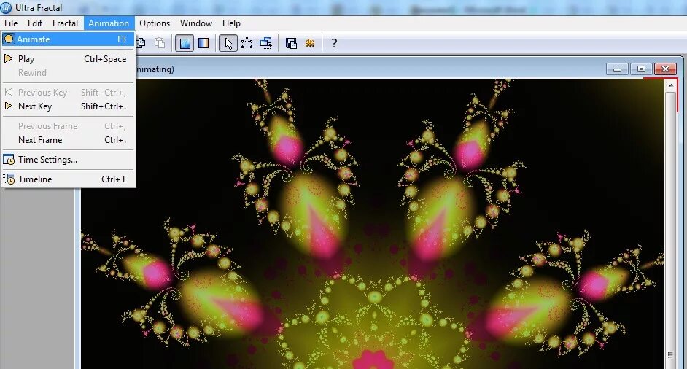
Task: Click the vertical scrollbar of fractal window
Action: [671, 224]
